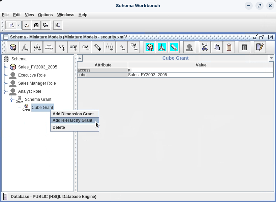Choose Add Hierarchy Grant from context menu
Viewport: 276px width, 202px height.
(x=72, y=120)
